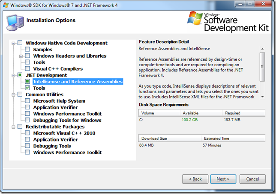Select the Windows Headers and Libraries item
Screen dimensions: 276x194
click(70, 56)
